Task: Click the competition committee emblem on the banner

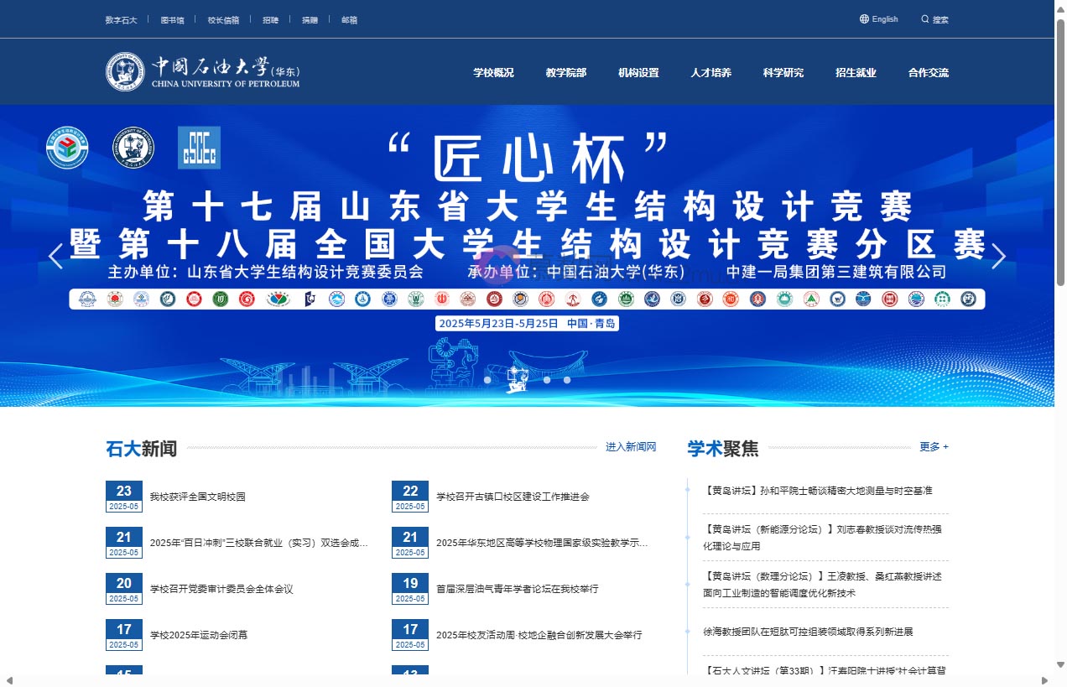Action: 67,147
